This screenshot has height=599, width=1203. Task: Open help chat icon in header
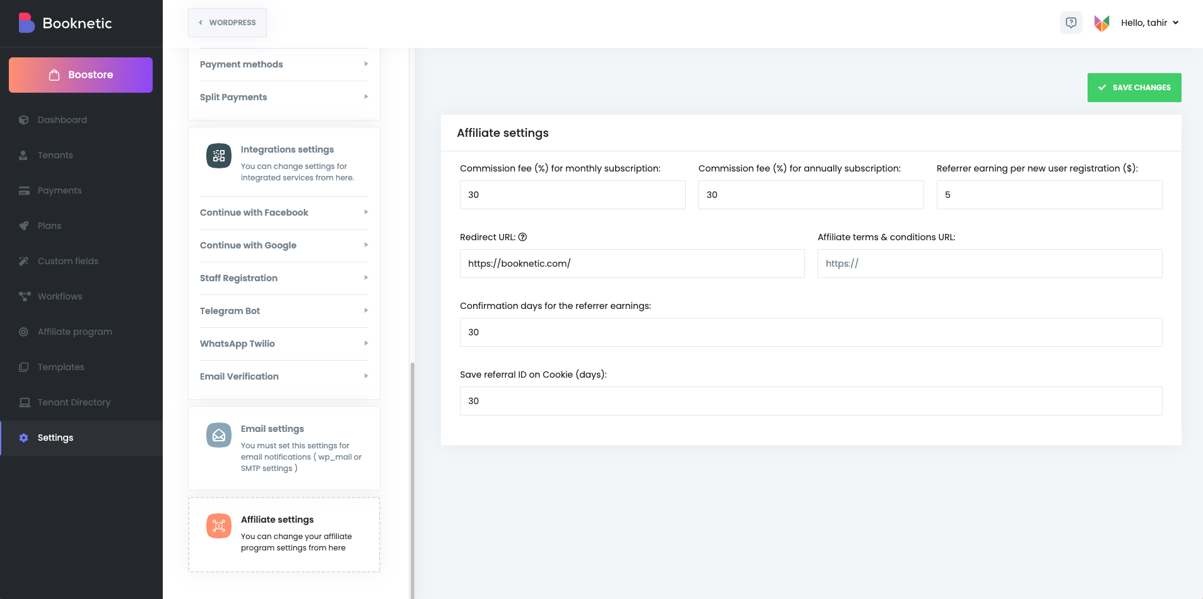[1071, 23]
